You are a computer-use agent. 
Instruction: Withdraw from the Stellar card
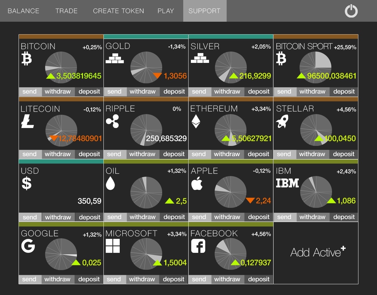[312, 154]
